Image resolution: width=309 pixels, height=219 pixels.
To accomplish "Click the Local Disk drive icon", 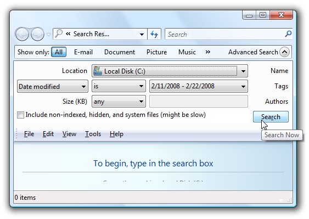I will point(98,71).
